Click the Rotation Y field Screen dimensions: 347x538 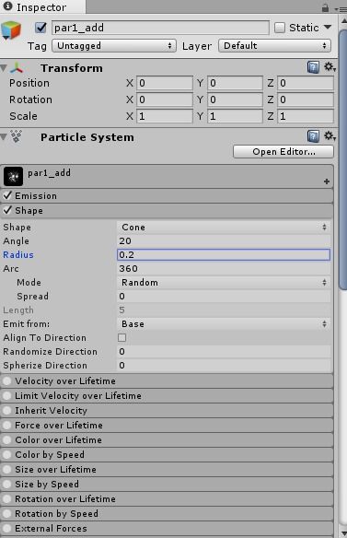(x=235, y=99)
